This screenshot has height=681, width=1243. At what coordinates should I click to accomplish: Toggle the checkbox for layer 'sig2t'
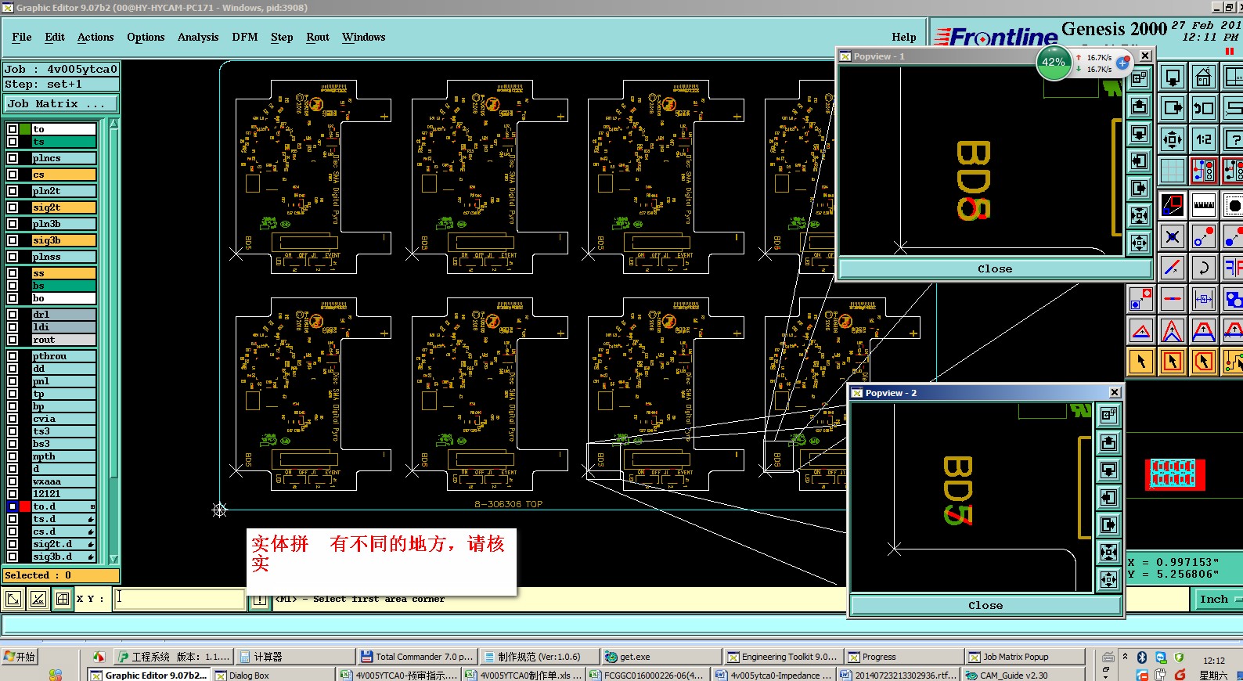(x=13, y=207)
